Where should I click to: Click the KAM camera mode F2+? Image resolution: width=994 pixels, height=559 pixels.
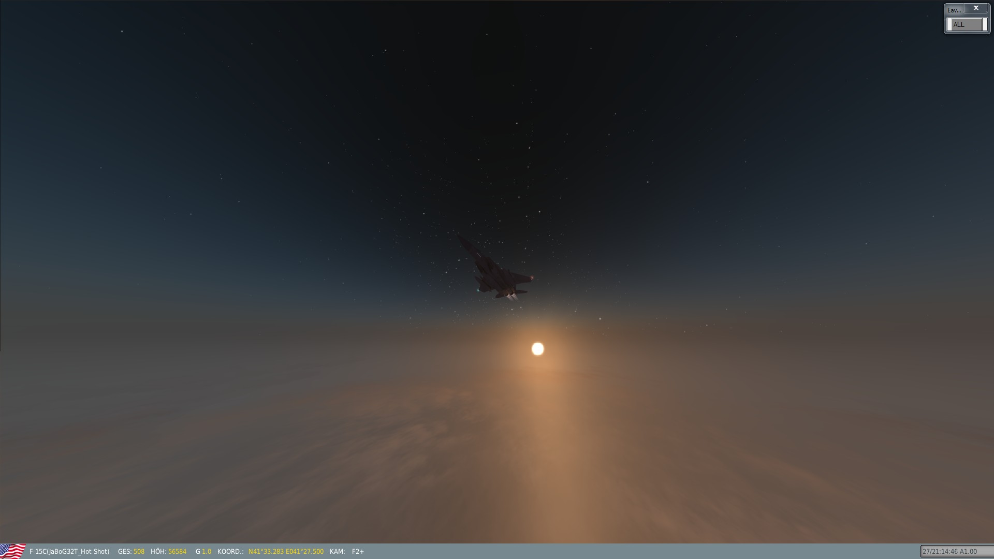pos(358,552)
